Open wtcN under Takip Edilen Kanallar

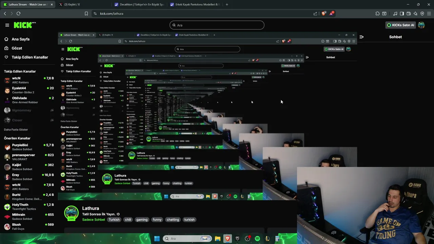(29, 80)
